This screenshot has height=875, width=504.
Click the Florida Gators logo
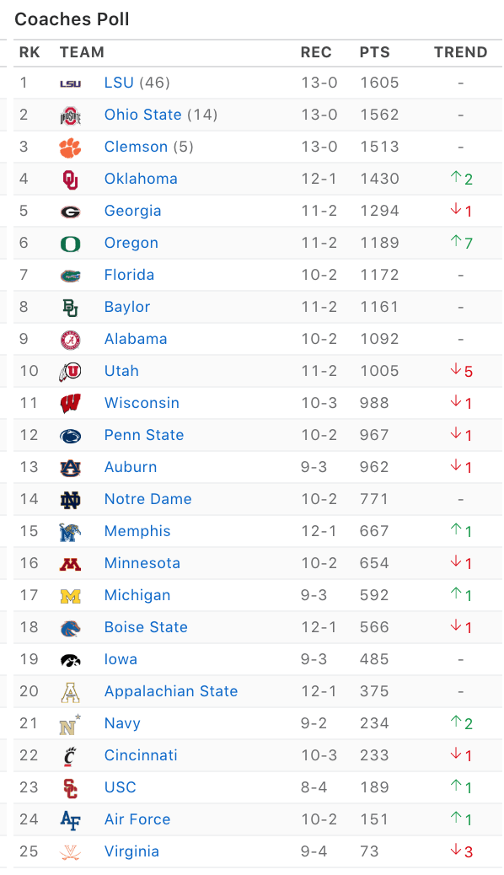coord(70,275)
